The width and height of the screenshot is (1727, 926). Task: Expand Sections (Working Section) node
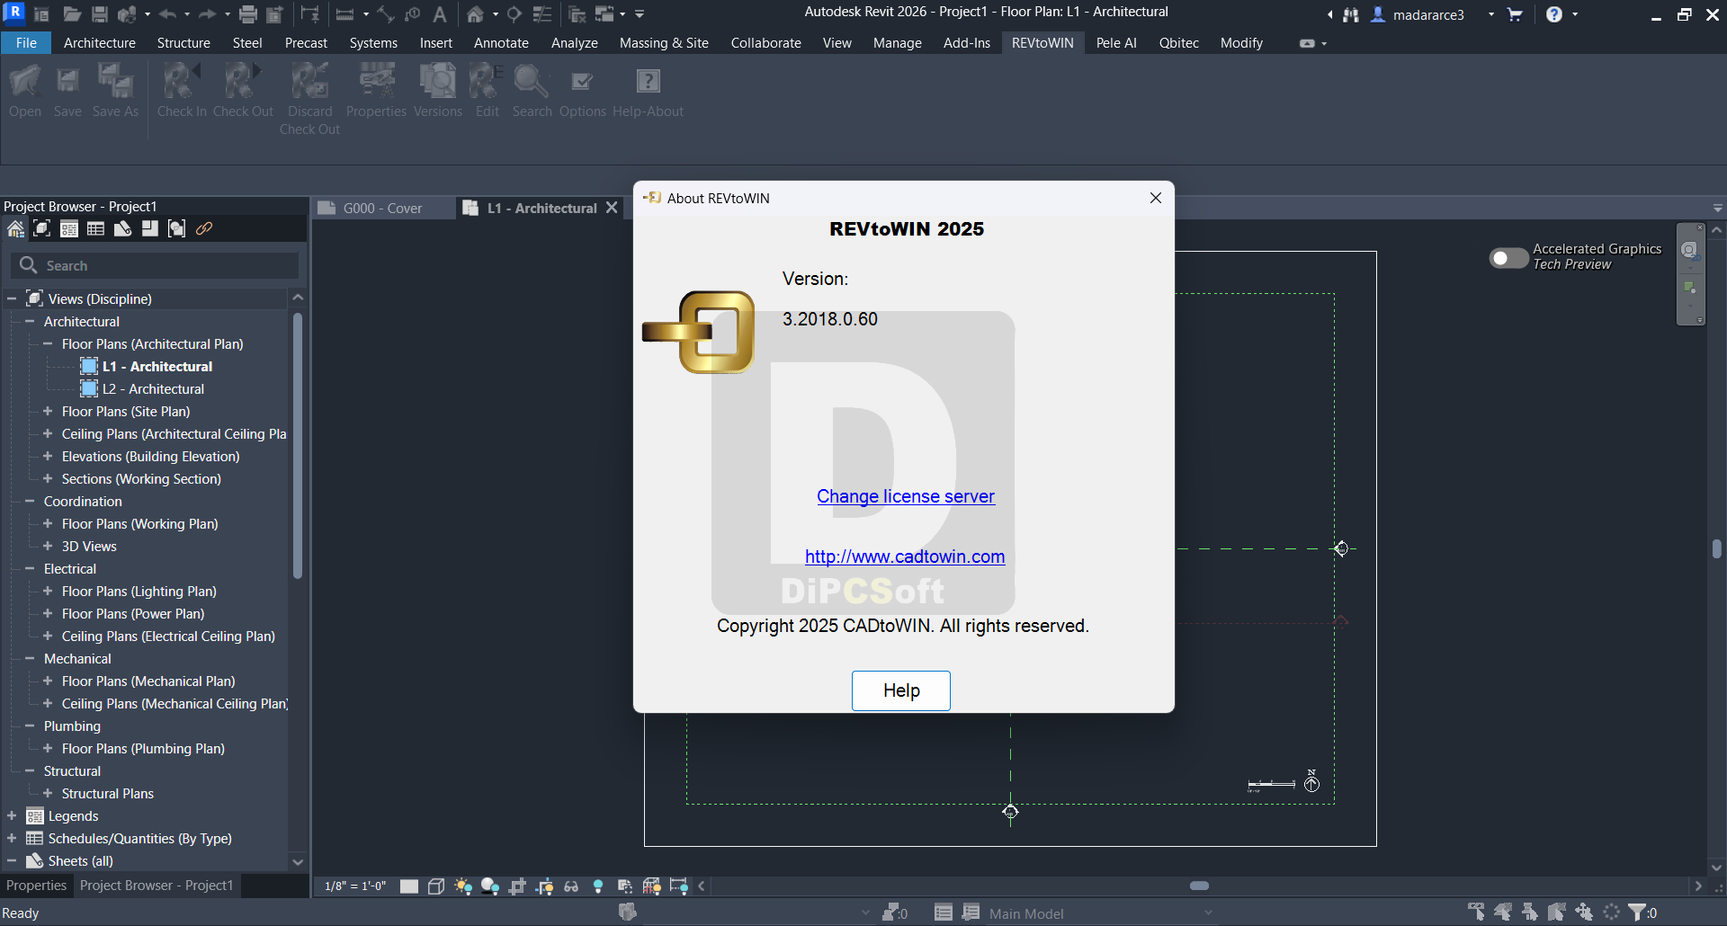pos(48,478)
